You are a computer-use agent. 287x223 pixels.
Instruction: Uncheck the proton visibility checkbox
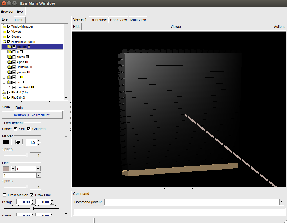click(14, 57)
